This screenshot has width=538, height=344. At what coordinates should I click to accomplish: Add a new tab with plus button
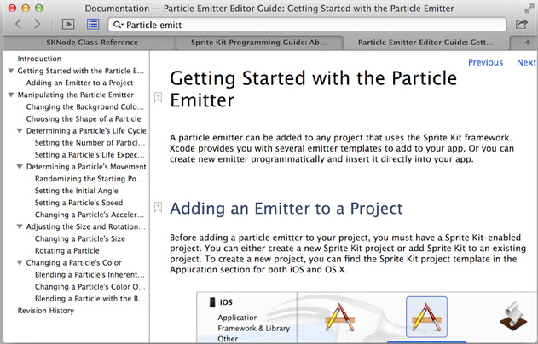point(529,41)
